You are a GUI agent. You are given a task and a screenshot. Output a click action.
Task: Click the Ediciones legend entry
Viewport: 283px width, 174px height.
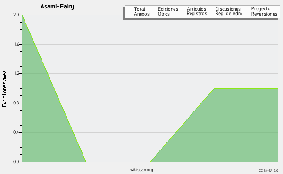tap(164, 9)
